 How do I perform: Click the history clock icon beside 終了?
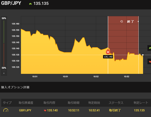coord(121,21)
